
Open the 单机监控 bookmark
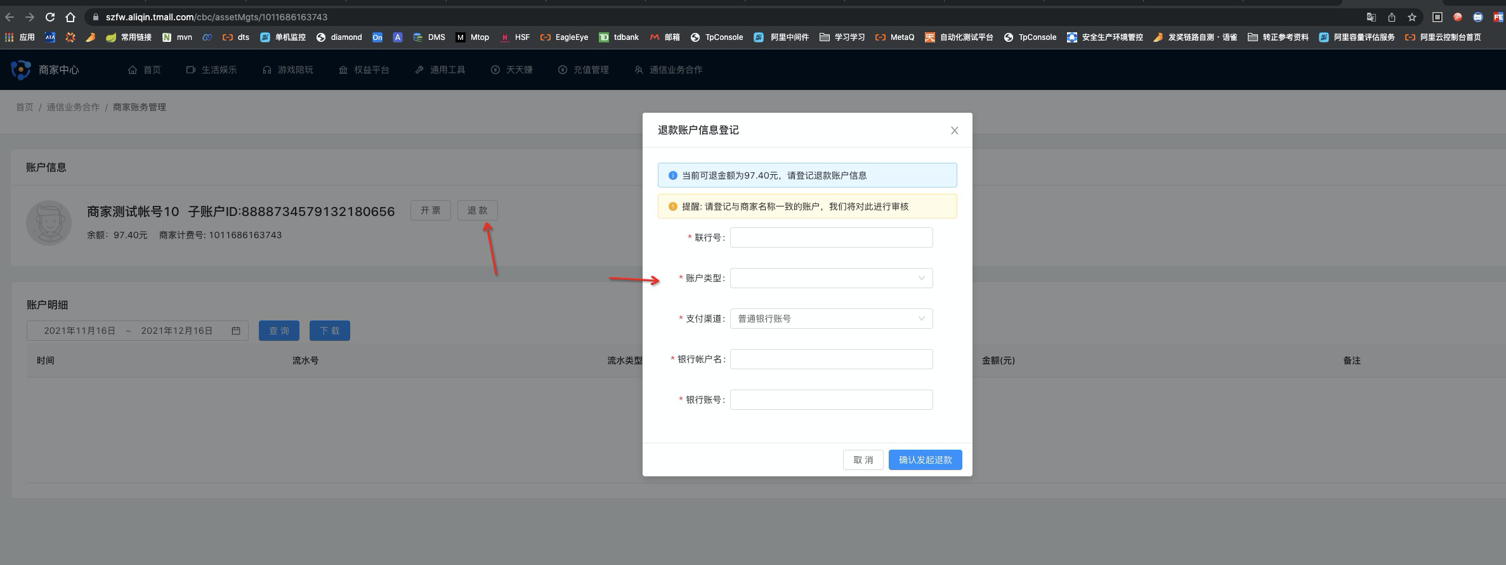click(283, 37)
